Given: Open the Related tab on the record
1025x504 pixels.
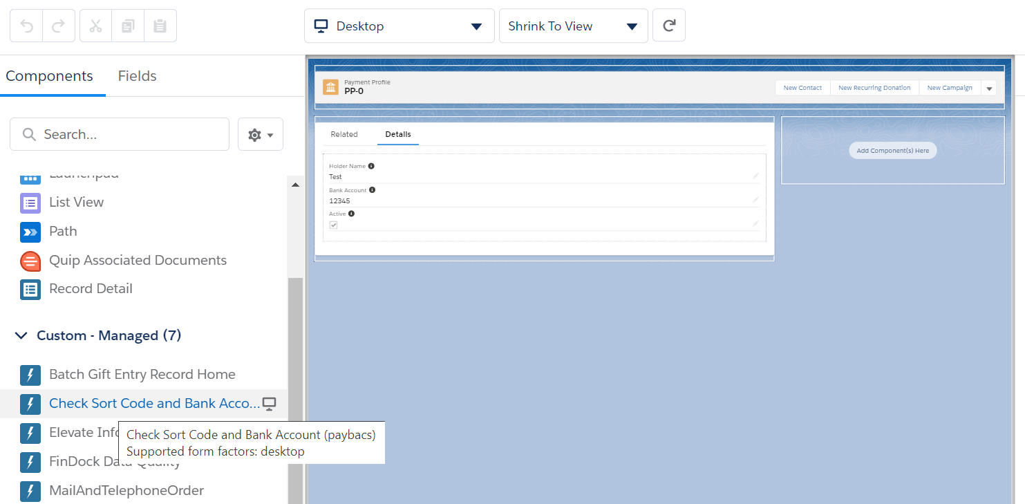Looking at the screenshot, I should point(344,134).
